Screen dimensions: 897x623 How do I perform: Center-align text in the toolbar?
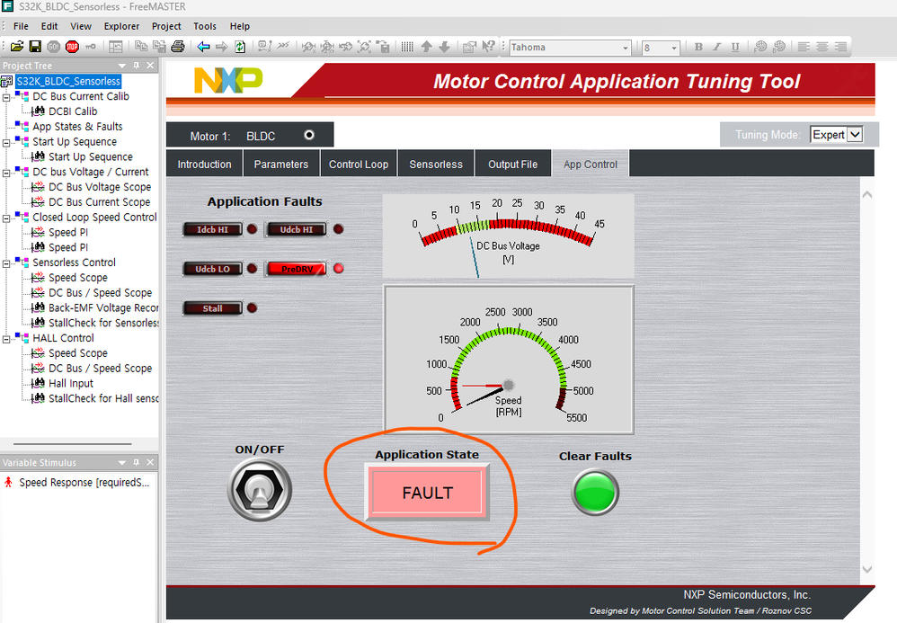point(822,47)
